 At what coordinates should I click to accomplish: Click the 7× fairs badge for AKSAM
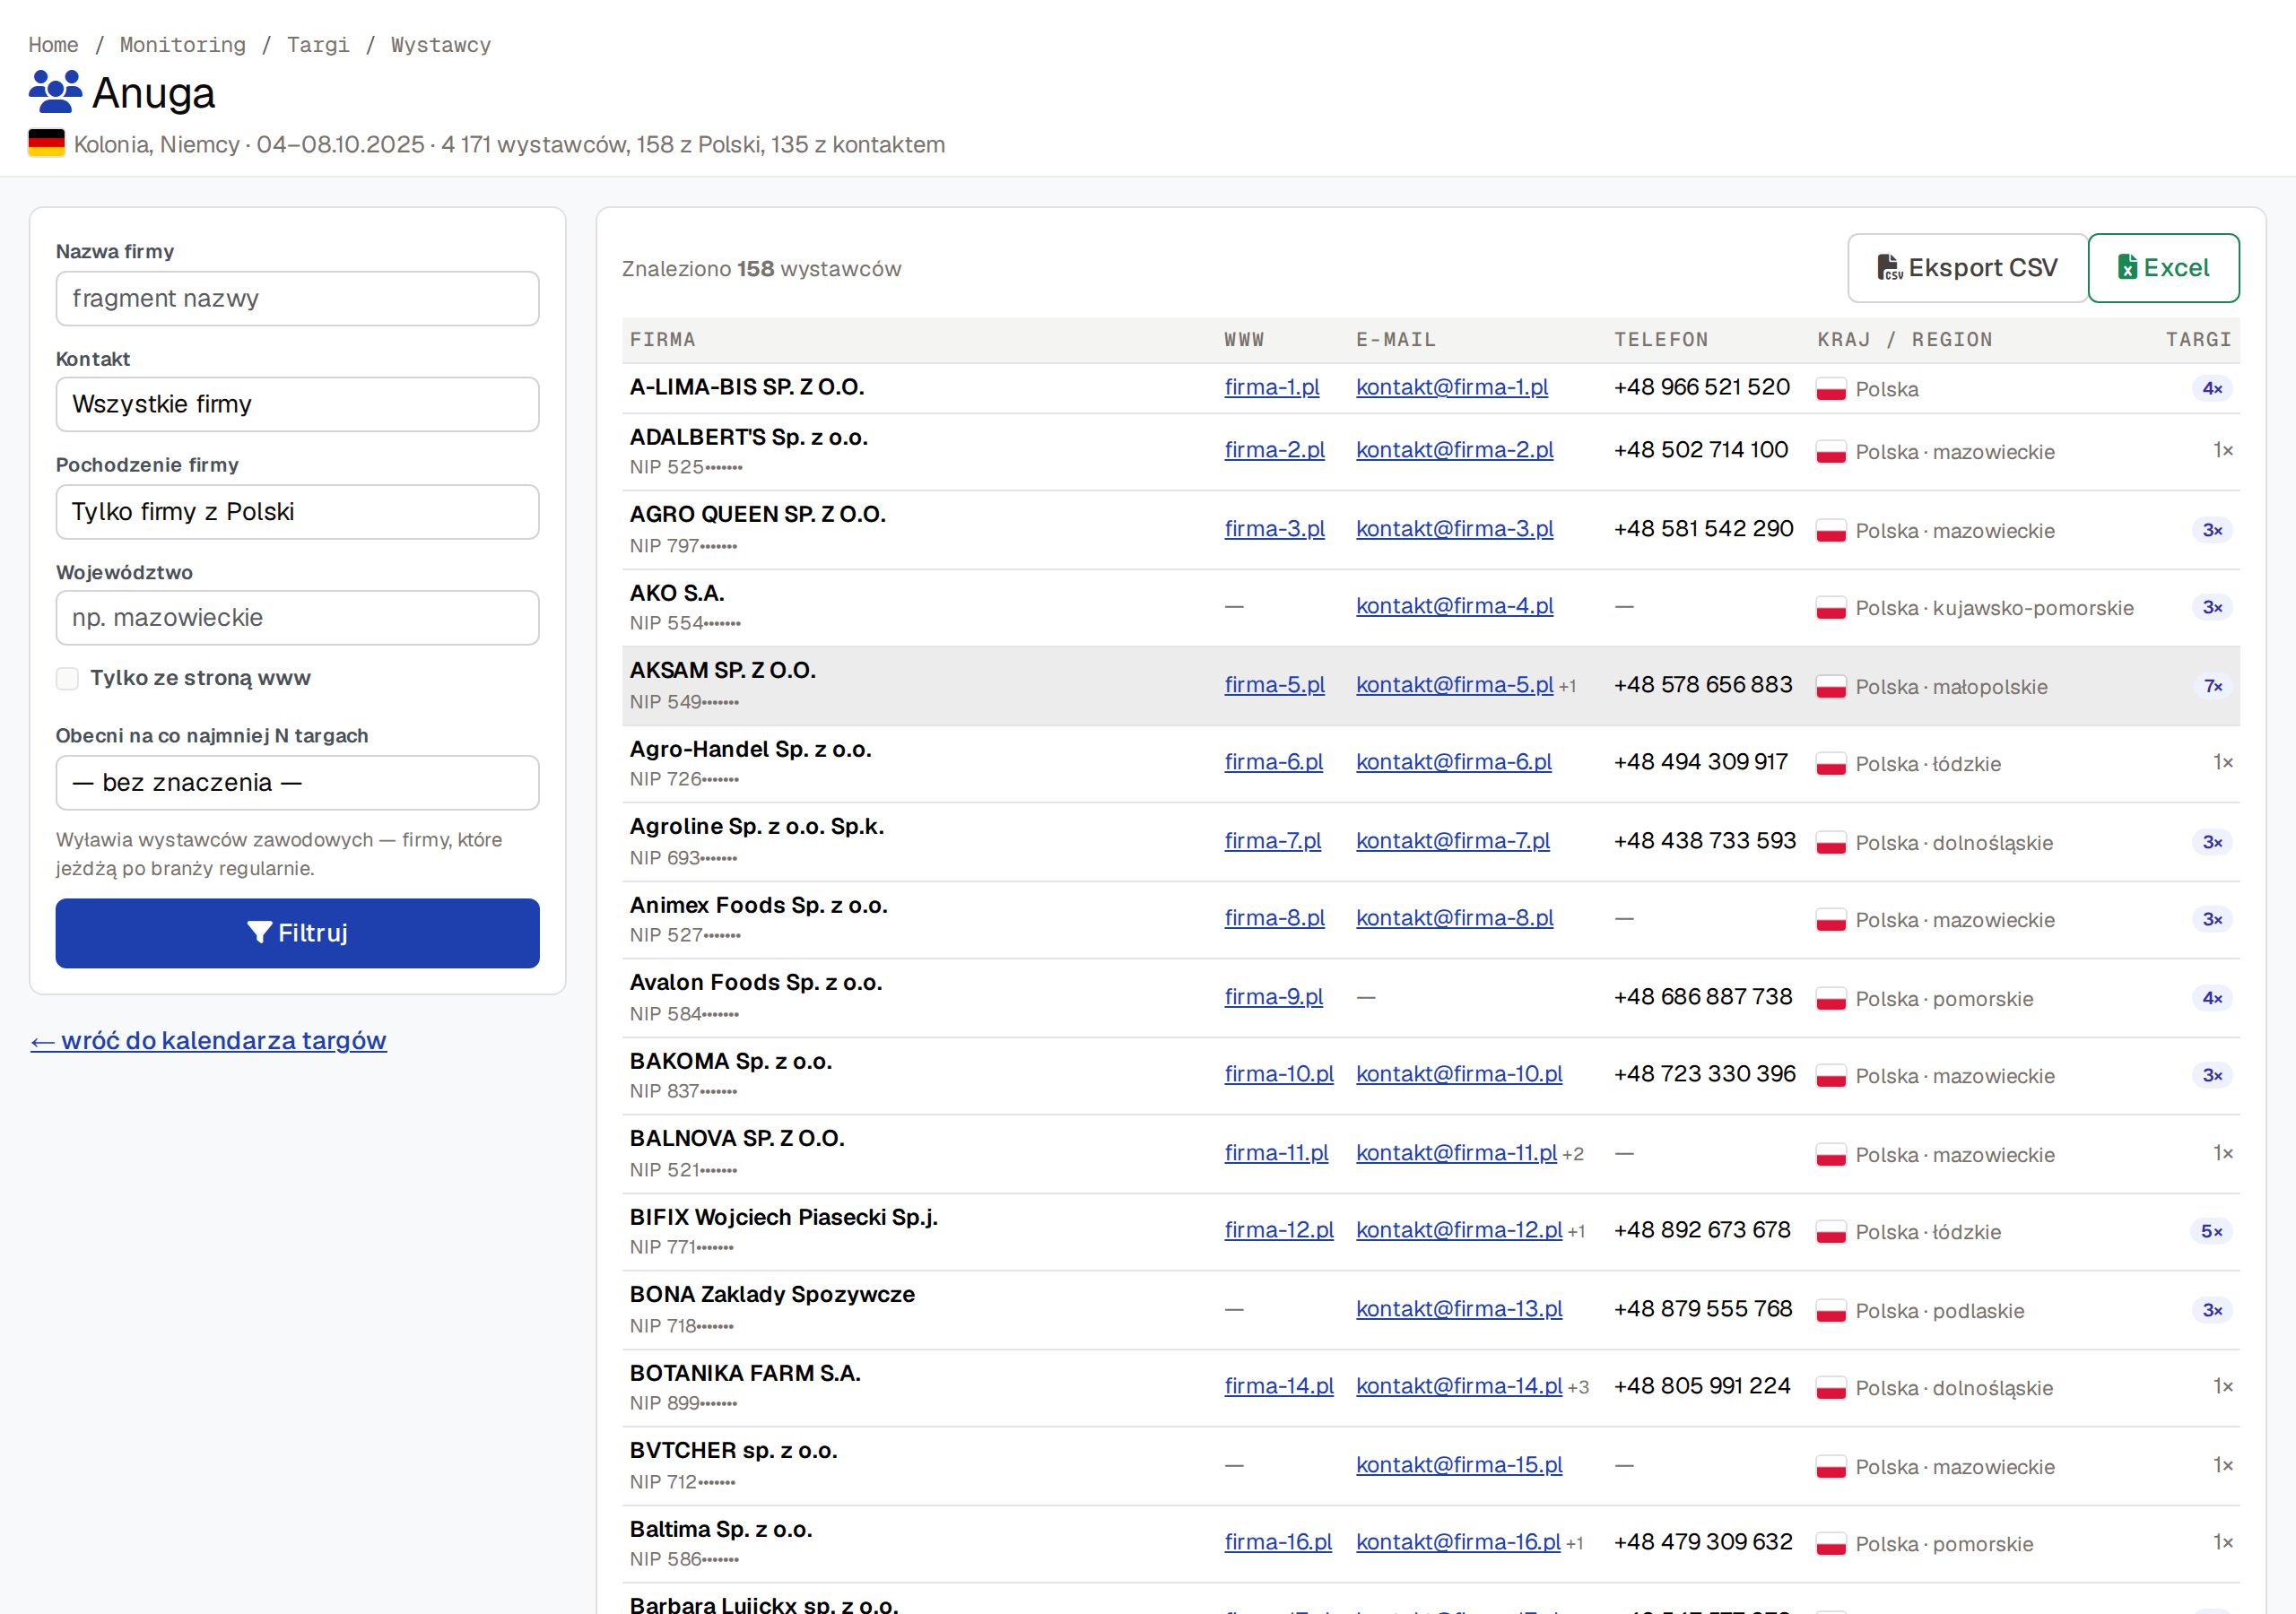coord(2213,686)
